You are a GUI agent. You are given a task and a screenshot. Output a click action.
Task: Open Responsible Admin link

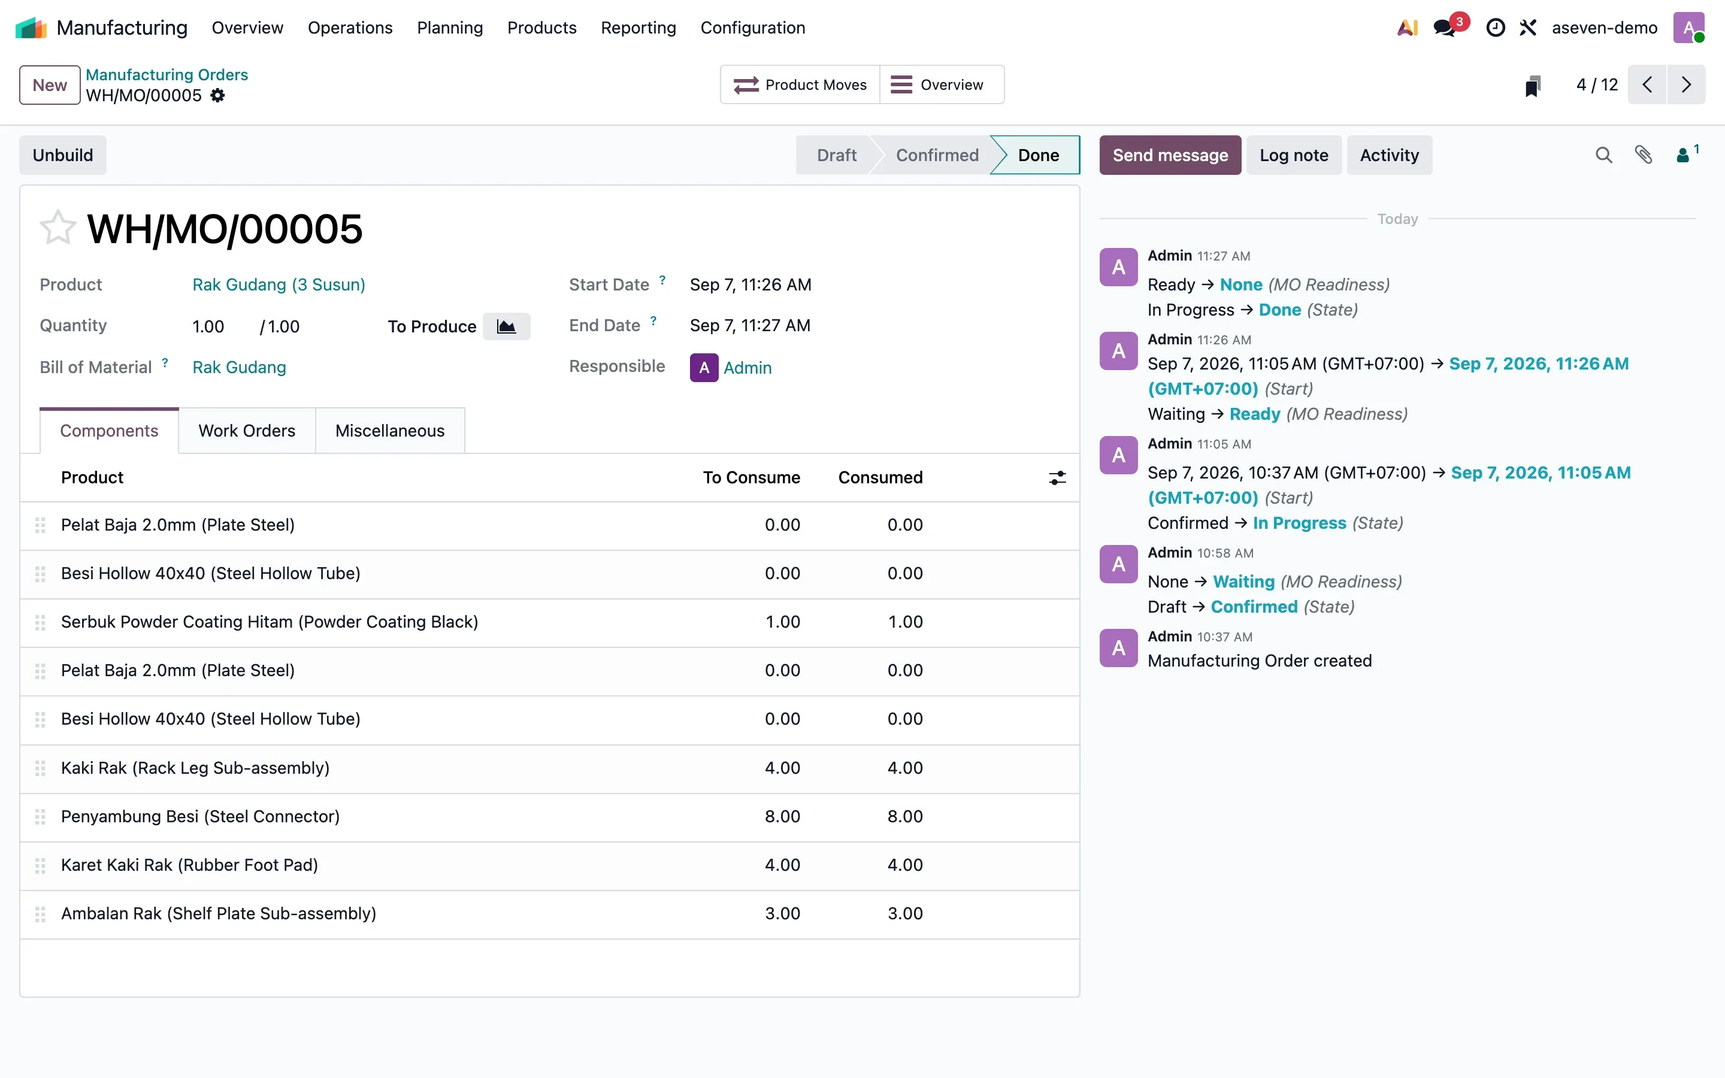coord(747,368)
